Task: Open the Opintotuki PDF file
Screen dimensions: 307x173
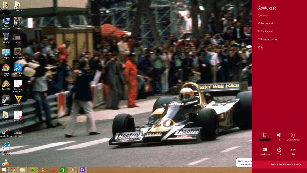Action: click(18, 116)
